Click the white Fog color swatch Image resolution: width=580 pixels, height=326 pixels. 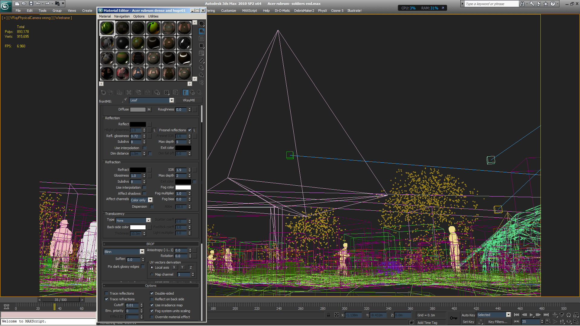183,187
